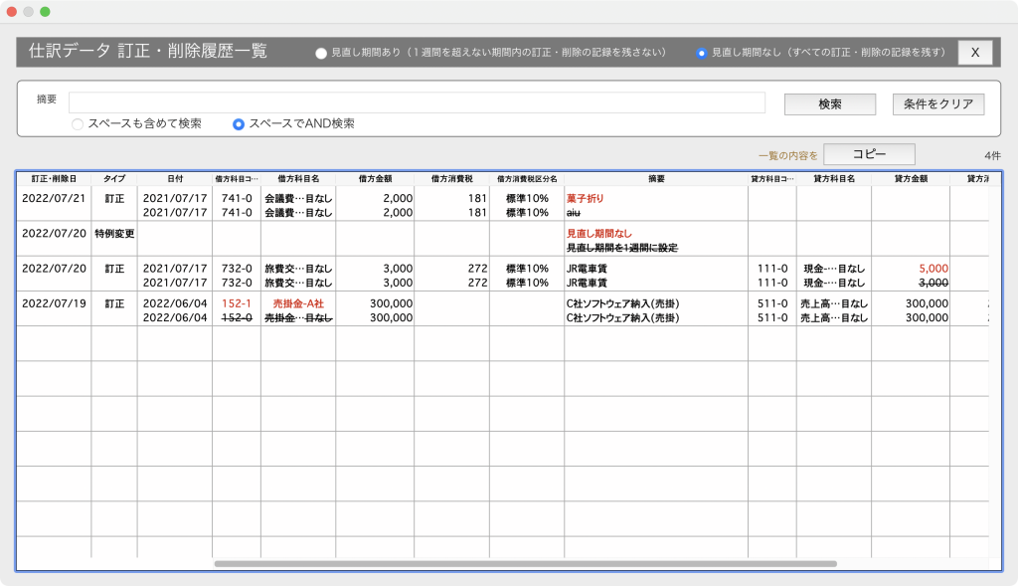Screen dimensions: 1018x586
Task: Click the green macOS zoom window button
Action: tap(45, 11)
